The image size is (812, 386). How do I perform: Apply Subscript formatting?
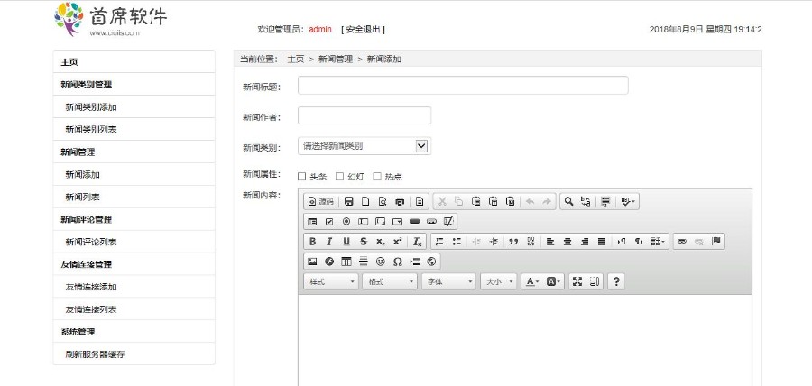pos(380,241)
